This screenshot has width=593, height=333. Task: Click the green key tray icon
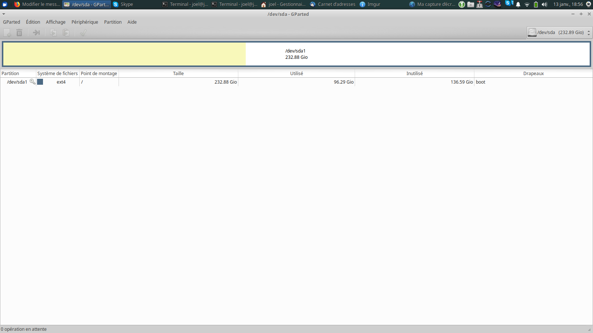point(462,4)
